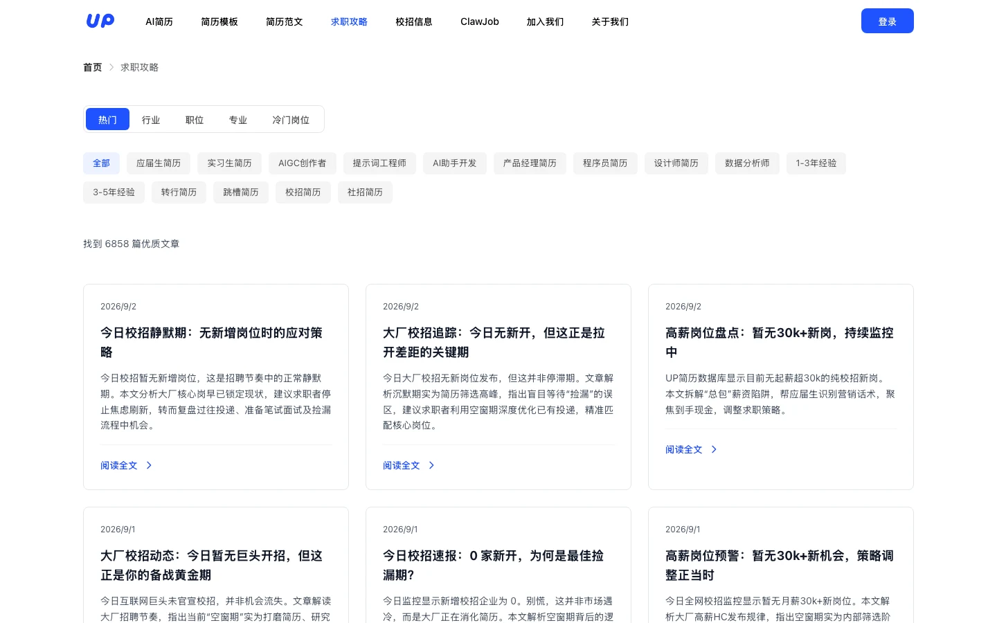Click 2026/9/1 date on 今日校招速报 card

pos(400,529)
